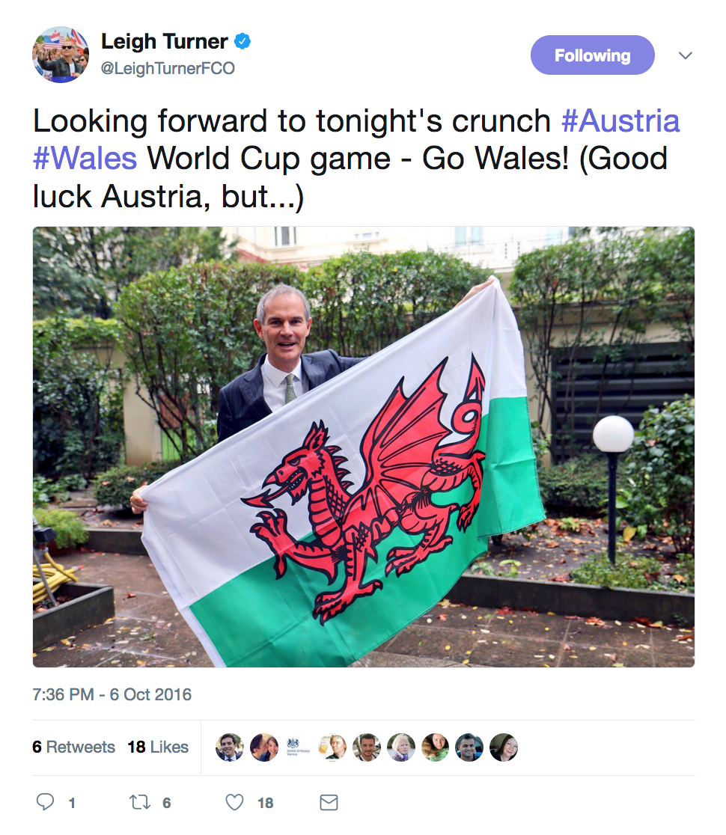This screenshot has height=835, width=726.
Task: Open the last liker's avatar in the row
Action: click(504, 747)
